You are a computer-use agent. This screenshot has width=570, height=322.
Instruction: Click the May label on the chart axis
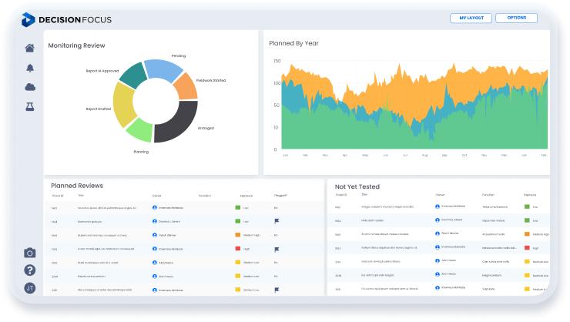(x=365, y=155)
